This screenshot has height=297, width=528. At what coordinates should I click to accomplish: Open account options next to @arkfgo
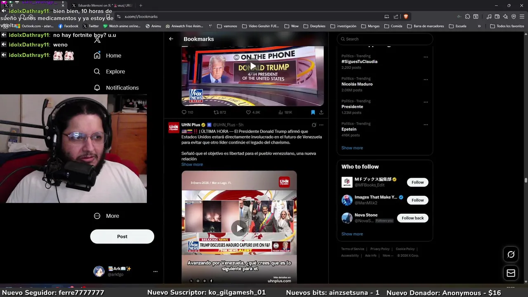point(156,271)
